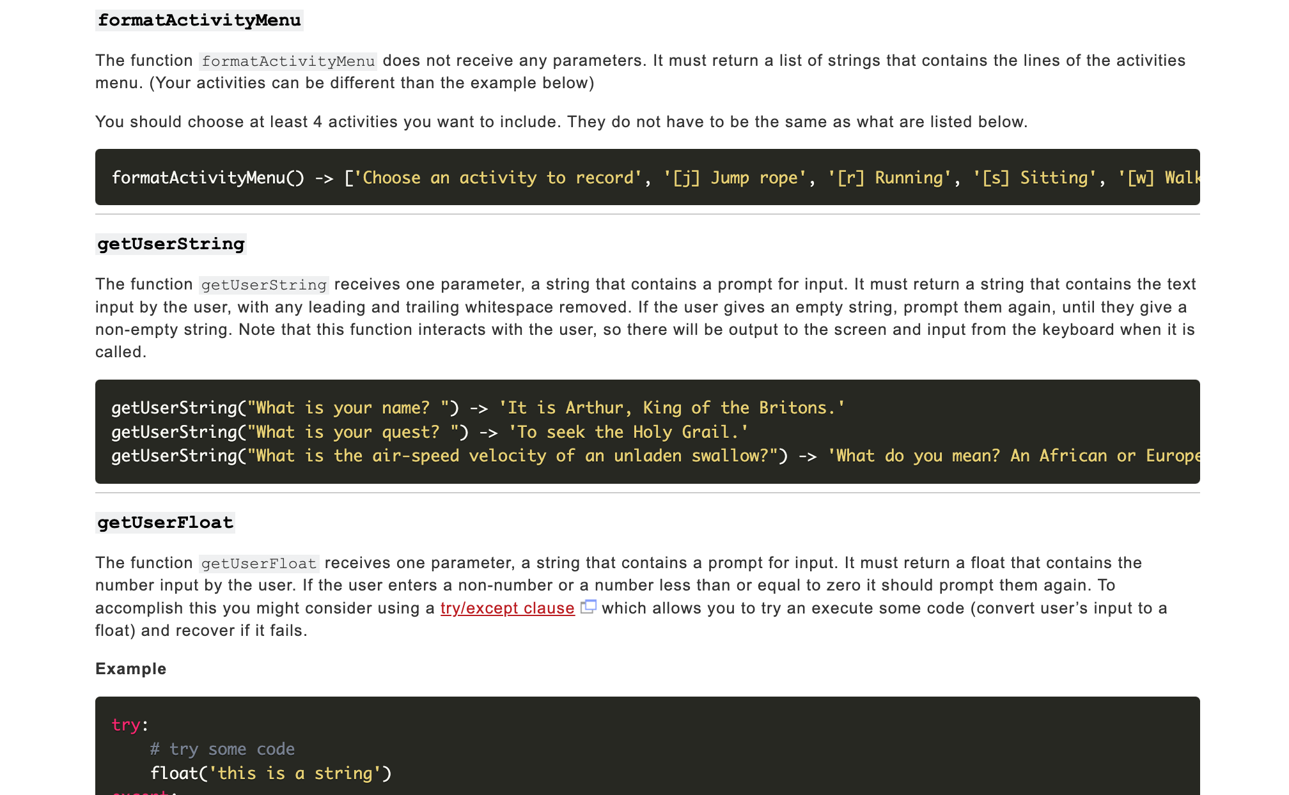Click the "What is your quest?" code line
This screenshot has width=1289, height=795.
click(429, 432)
